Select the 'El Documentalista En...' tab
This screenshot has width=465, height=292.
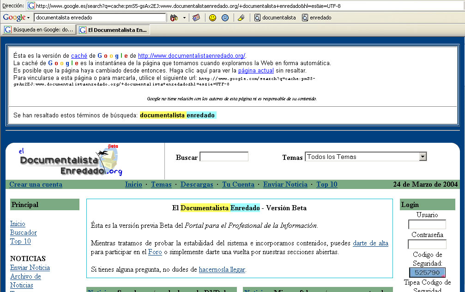click(x=113, y=30)
